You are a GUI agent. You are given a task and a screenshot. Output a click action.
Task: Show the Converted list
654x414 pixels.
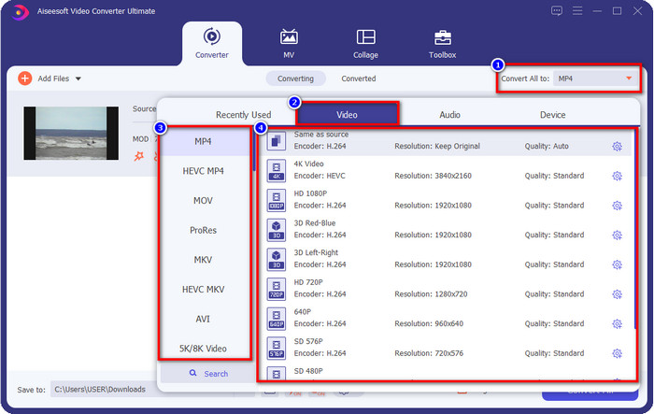point(358,79)
